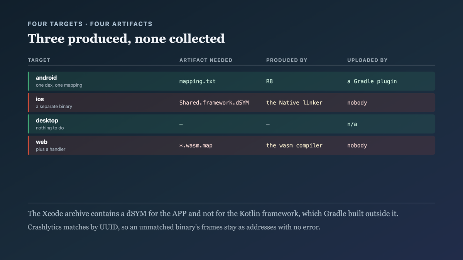Click the 'Shared.framework.dSYM' artifact cell
The image size is (463, 260).
click(x=214, y=102)
